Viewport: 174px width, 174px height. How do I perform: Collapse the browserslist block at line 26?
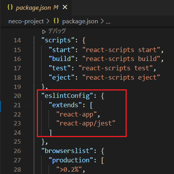[28, 151]
